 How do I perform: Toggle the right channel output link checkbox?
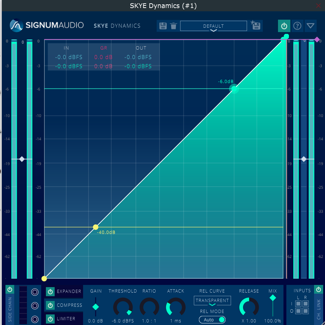click(x=306, y=311)
